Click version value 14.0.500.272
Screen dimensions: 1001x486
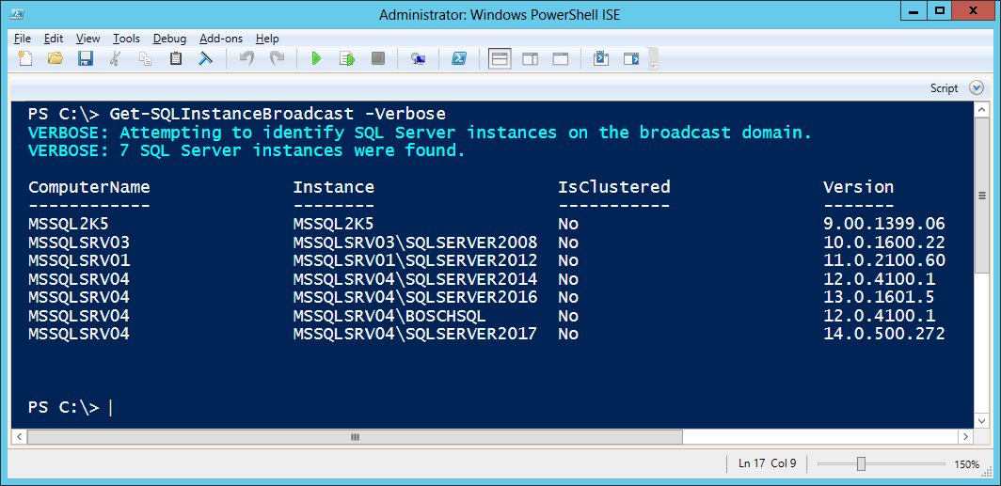click(x=884, y=335)
